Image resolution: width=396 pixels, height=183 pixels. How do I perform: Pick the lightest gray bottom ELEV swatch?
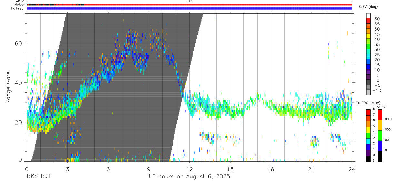[368, 92]
